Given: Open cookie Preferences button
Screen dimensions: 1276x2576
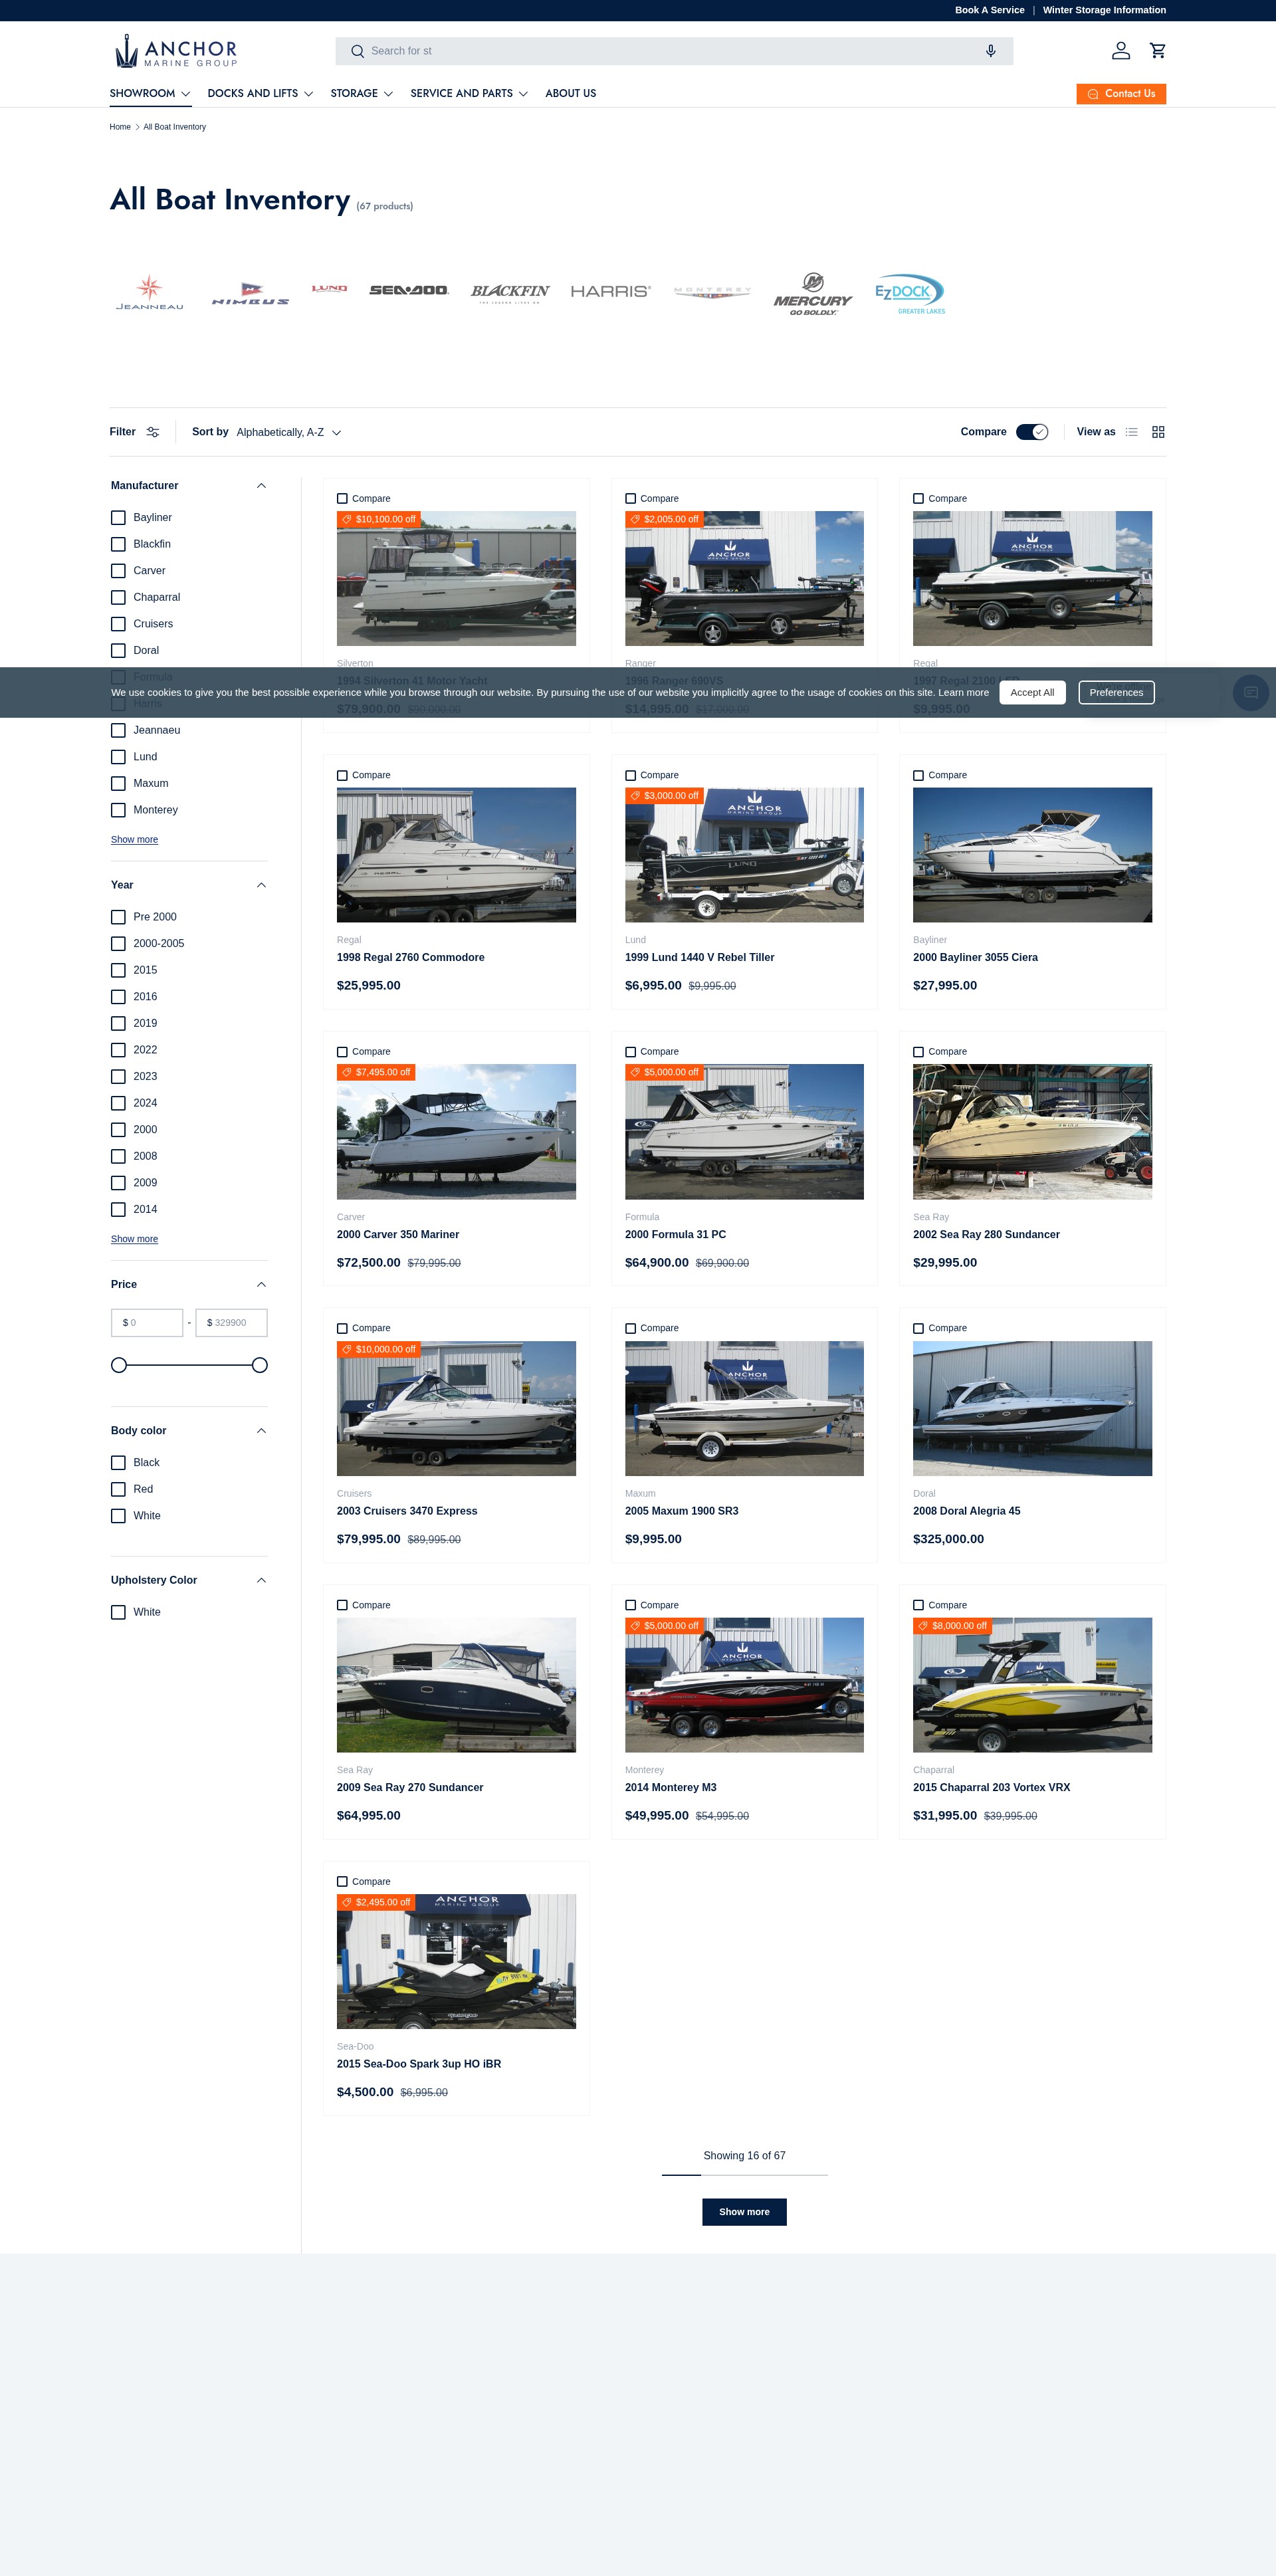Looking at the screenshot, I should click(1116, 693).
